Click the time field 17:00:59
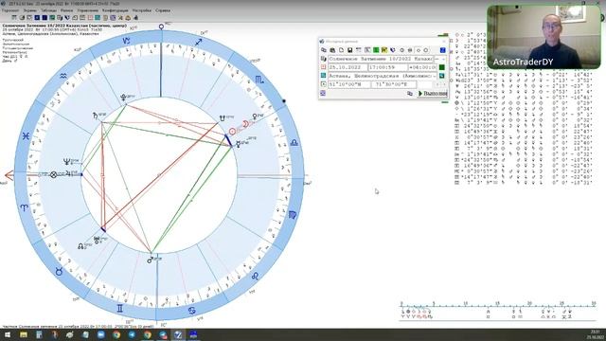This screenshot has height=341, width=606. [x=387, y=67]
